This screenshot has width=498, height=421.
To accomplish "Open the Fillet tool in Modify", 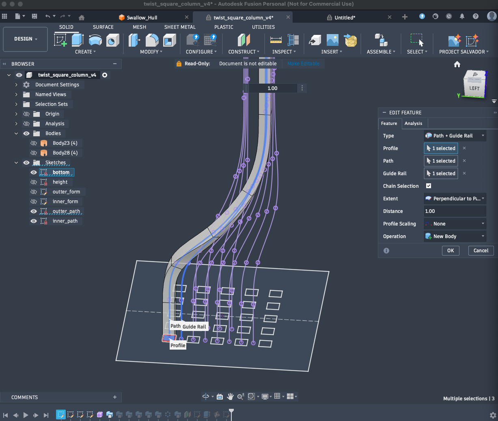I will [x=152, y=40].
